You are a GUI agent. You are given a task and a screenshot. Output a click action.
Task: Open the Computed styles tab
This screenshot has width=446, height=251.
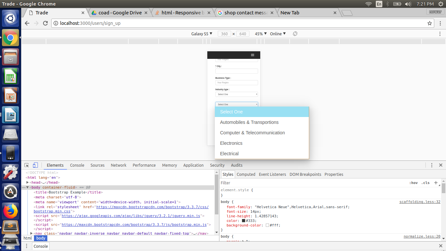246,175
